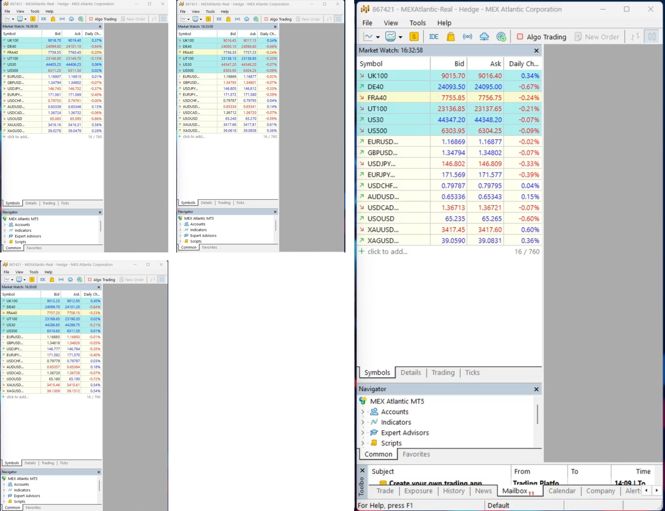Click chart profiles icon in 16:32:58 window toolbar
The image size is (665, 511).
(x=390, y=37)
